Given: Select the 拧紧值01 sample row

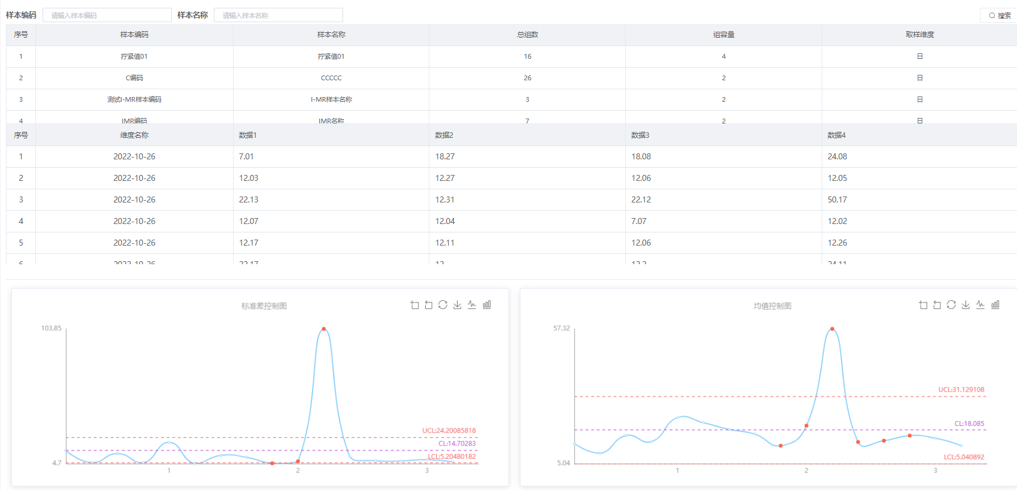Looking at the screenshot, I should [x=134, y=56].
